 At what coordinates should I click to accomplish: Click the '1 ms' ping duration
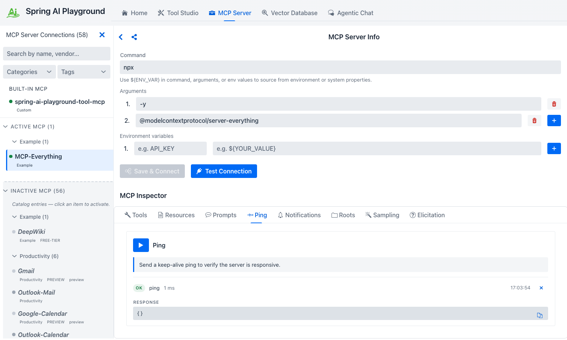coord(169,288)
